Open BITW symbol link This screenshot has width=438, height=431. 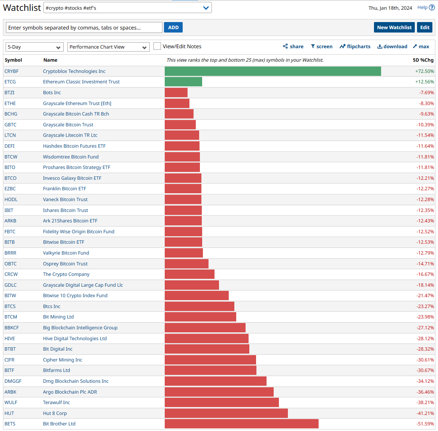click(10, 295)
